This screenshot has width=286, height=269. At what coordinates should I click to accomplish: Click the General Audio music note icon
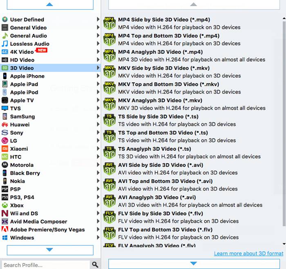coord(5,36)
